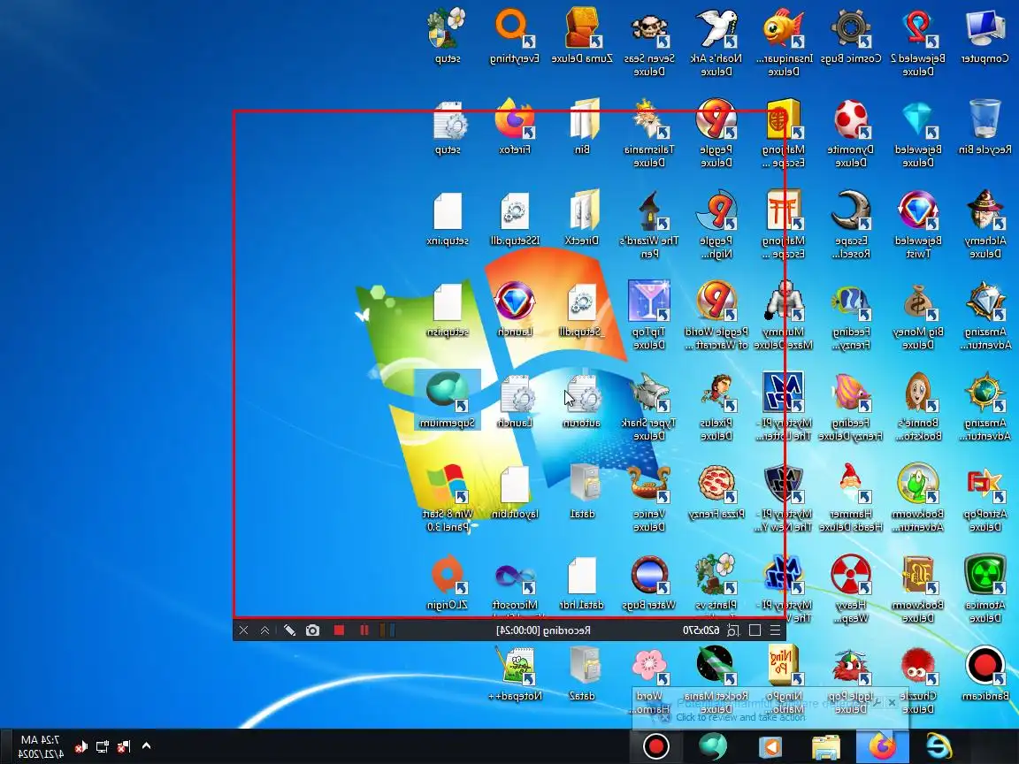Launch ZLOrigin shortcut
The image size is (1019, 764).
[x=447, y=583]
